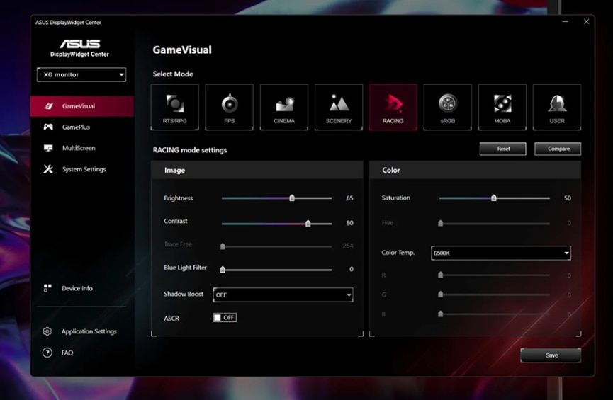Click the R color slider handle

click(x=441, y=275)
